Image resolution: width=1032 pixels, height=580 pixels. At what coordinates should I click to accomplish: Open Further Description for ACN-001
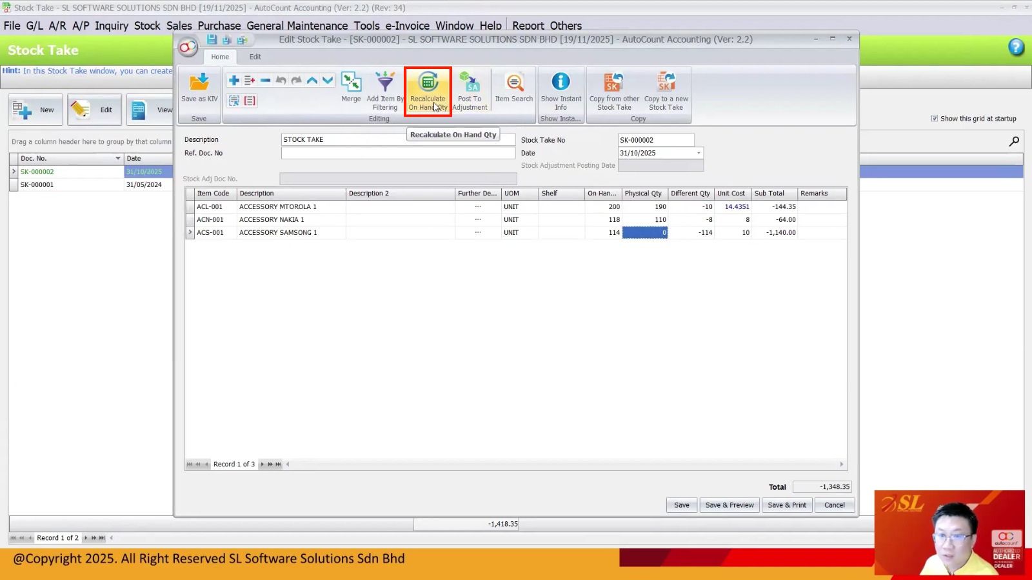coord(478,219)
